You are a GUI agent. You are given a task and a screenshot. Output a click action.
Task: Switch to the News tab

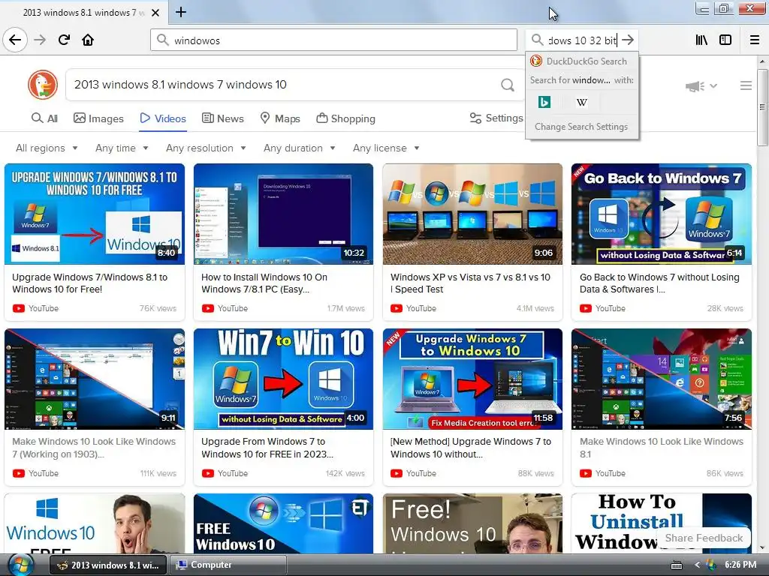[x=223, y=118]
